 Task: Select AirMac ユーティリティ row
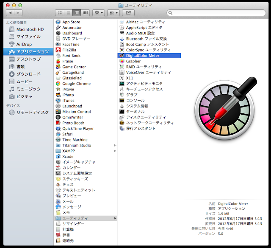click(x=149, y=22)
